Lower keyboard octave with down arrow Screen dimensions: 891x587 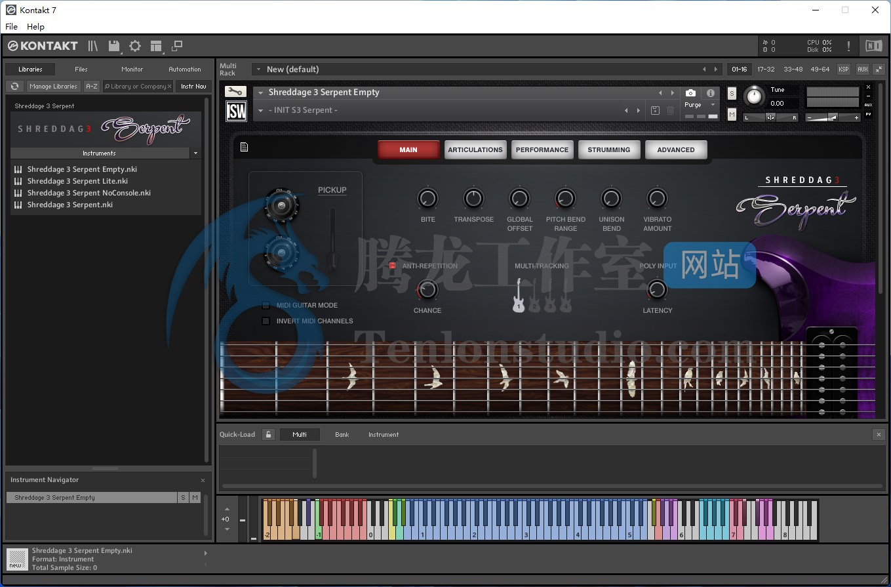pyautogui.click(x=227, y=529)
